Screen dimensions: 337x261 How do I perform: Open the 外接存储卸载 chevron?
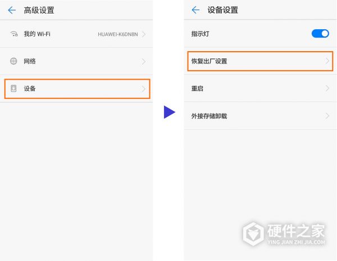[x=327, y=116]
